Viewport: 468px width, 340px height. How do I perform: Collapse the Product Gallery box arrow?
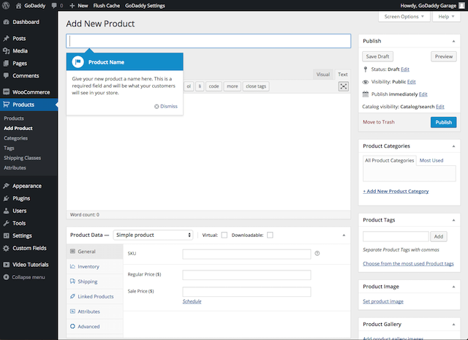[x=453, y=324]
